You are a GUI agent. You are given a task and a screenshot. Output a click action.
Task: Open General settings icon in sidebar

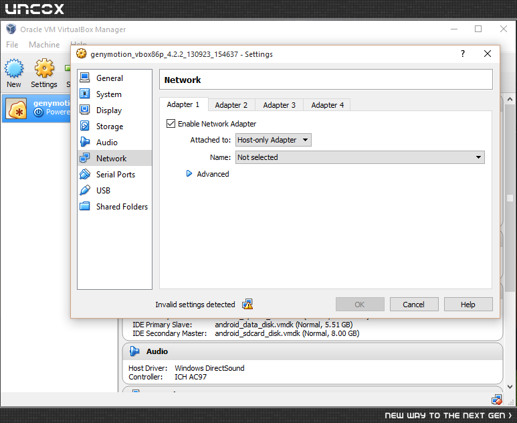click(85, 78)
